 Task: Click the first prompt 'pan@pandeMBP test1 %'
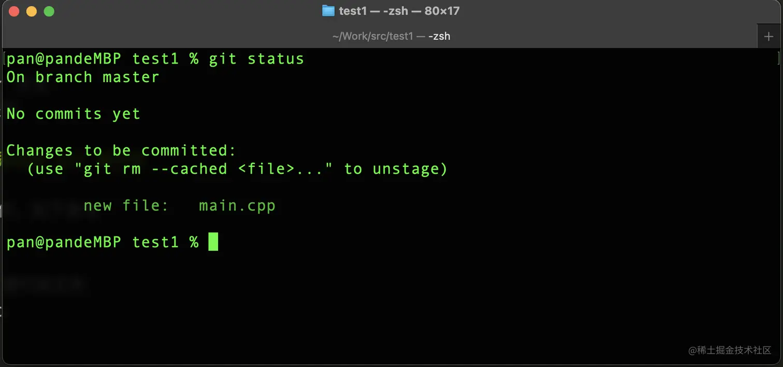(102, 59)
